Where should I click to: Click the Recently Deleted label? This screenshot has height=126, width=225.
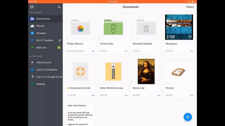click(142, 44)
